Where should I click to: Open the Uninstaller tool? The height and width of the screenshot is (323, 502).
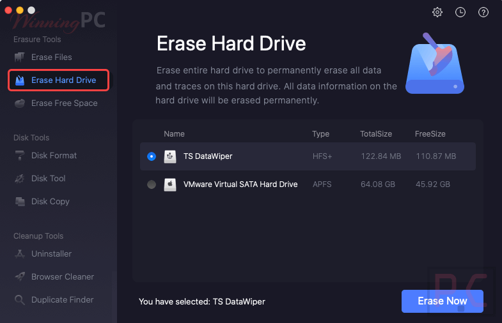click(x=52, y=254)
